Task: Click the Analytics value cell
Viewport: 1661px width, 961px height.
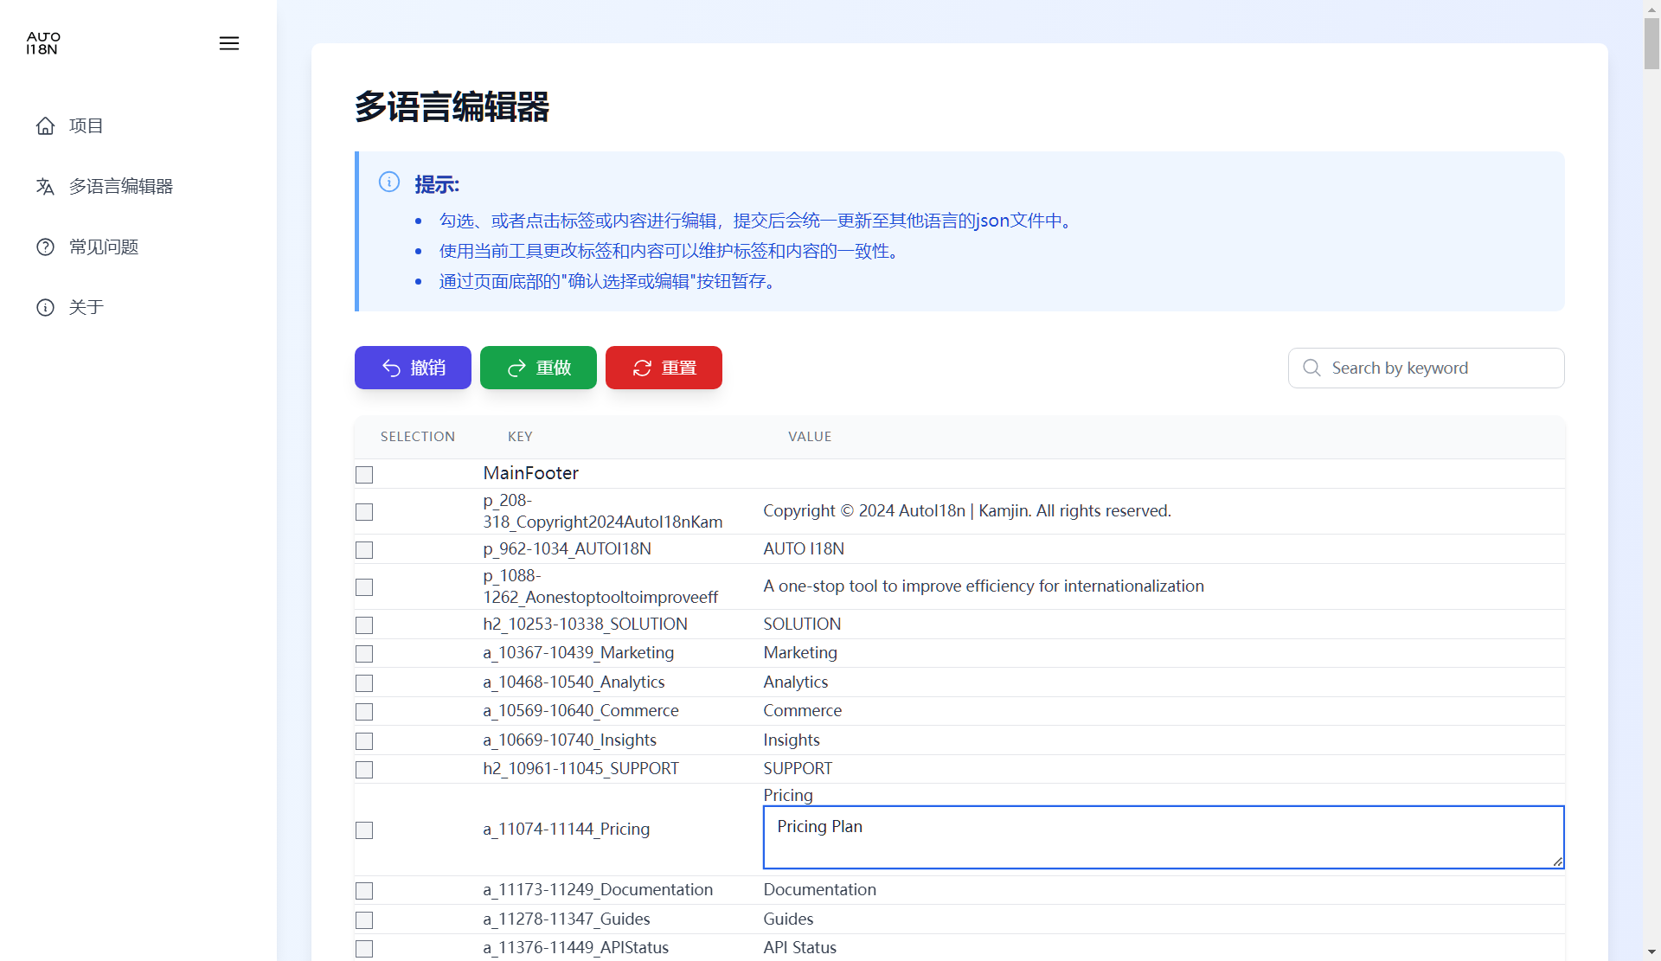Action: click(796, 682)
